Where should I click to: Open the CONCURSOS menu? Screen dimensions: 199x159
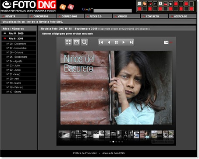42,16
